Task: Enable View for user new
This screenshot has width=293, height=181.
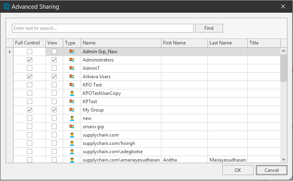Action: pos(54,118)
